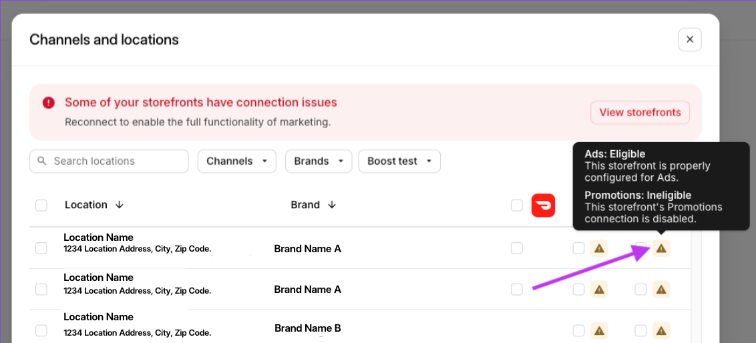Select the first row's location checkbox
Screen dimensions: 756x343
coord(41,248)
